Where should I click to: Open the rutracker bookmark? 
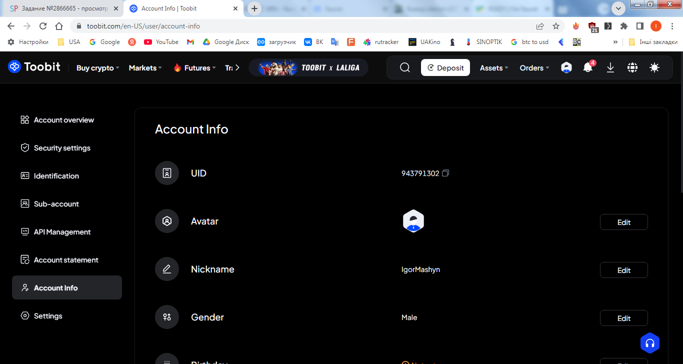[x=381, y=42]
